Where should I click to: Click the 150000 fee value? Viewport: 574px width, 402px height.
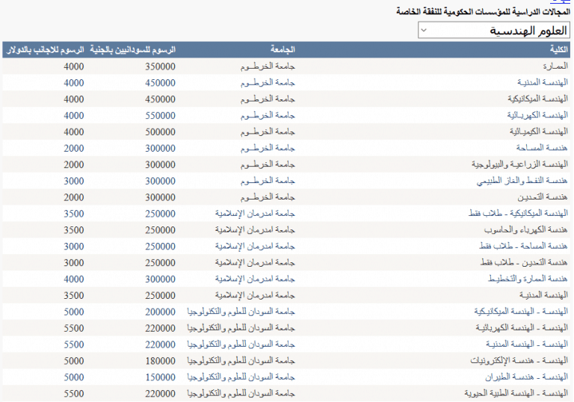point(160,377)
